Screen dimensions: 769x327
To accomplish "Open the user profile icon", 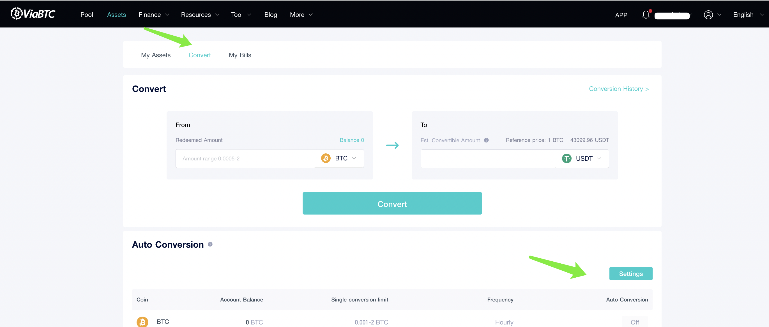I will (x=709, y=14).
